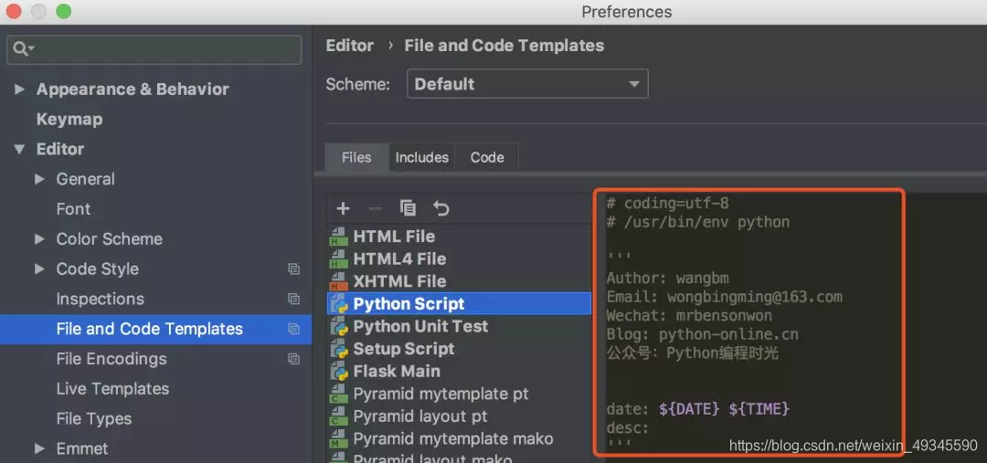Expand the Color Scheme subsection
Viewport: 987px width, 463px height.
[x=39, y=239]
